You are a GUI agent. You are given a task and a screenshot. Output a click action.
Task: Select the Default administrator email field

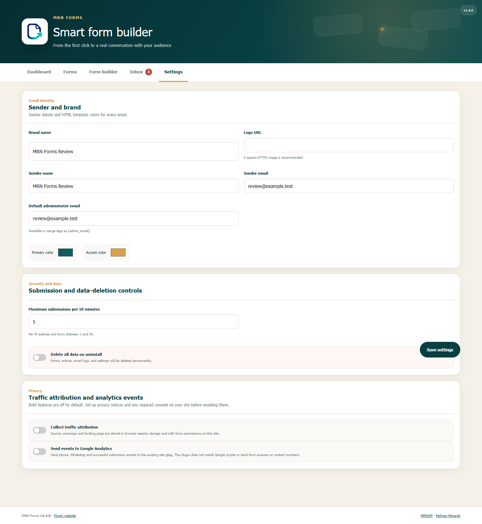point(134,219)
